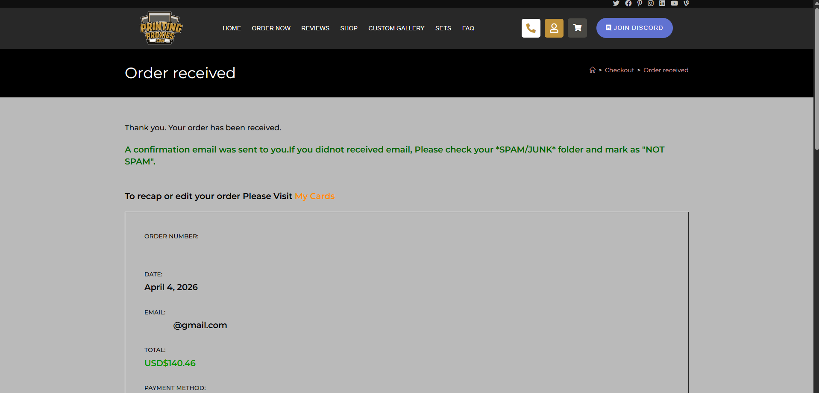This screenshot has width=819, height=393.
Task: Open the My Cards link
Action: (314, 196)
